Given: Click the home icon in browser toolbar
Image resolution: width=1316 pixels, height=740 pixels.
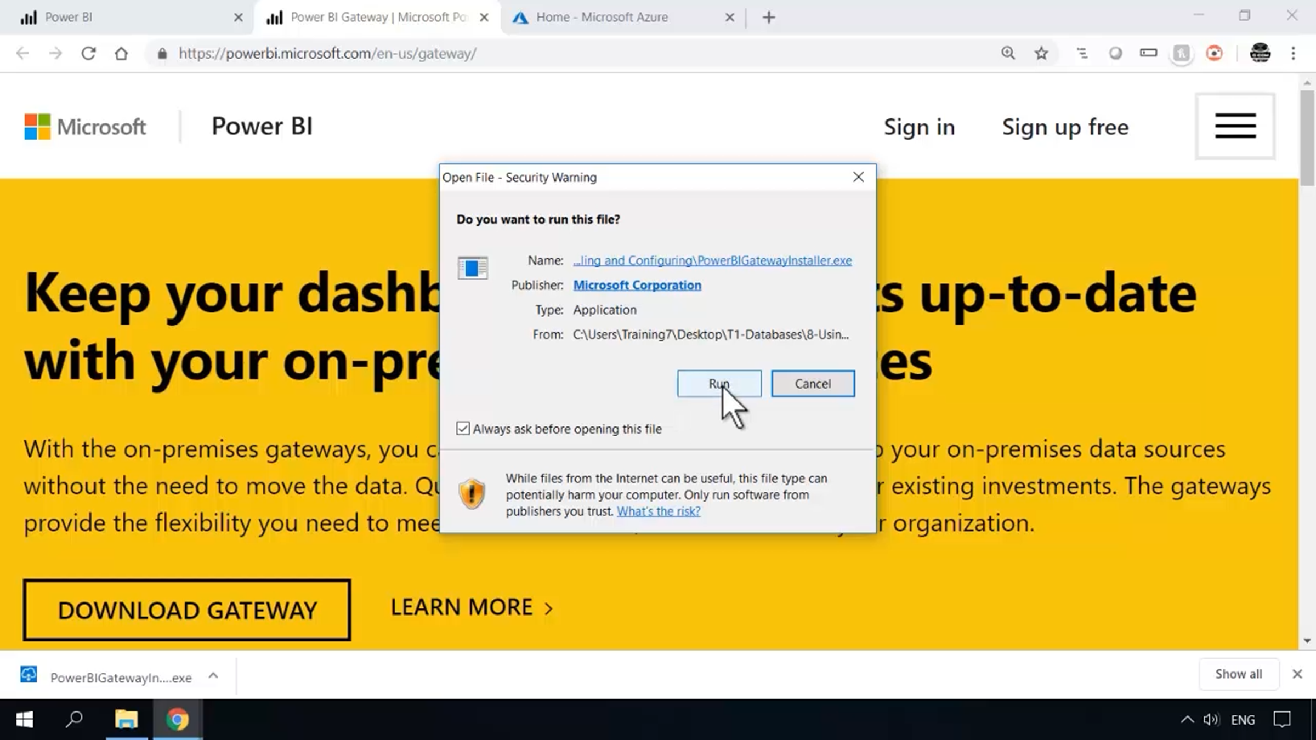Looking at the screenshot, I should (121, 53).
